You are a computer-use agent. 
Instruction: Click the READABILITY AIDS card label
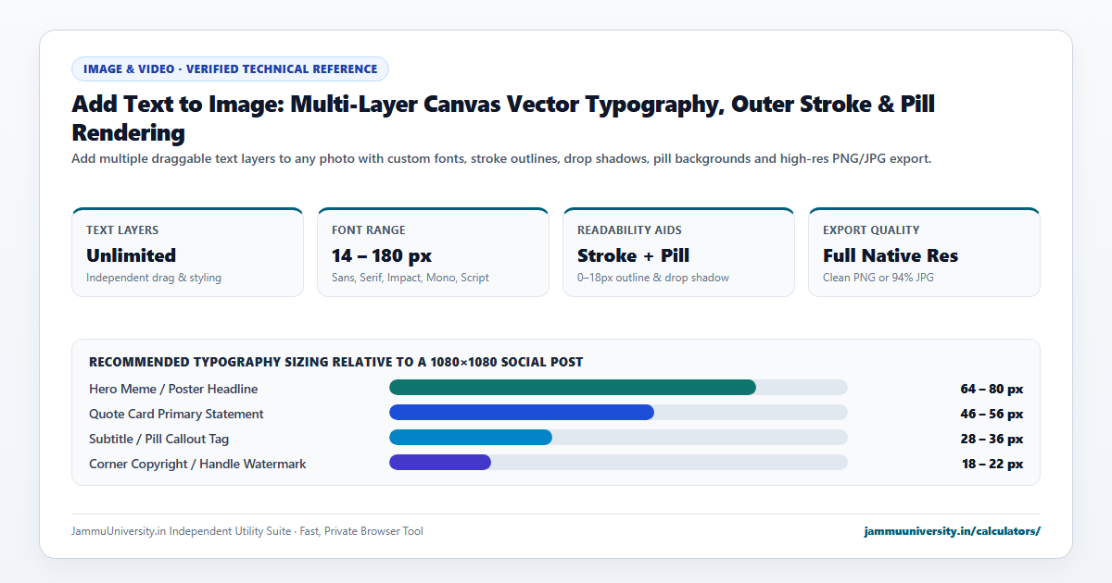point(628,230)
